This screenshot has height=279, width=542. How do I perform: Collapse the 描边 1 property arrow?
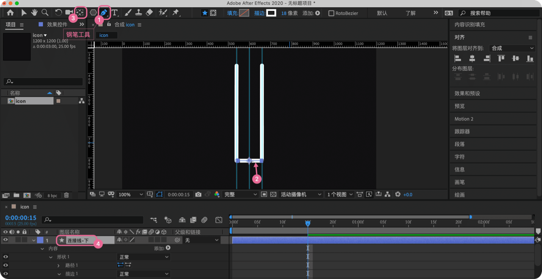pyautogui.click(x=58, y=274)
